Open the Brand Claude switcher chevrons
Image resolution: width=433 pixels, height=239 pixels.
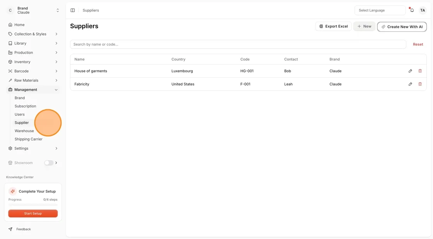click(x=58, y=10)
